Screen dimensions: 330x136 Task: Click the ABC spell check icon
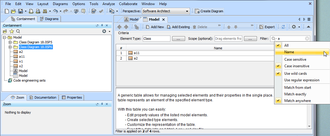tap(76, 11)
